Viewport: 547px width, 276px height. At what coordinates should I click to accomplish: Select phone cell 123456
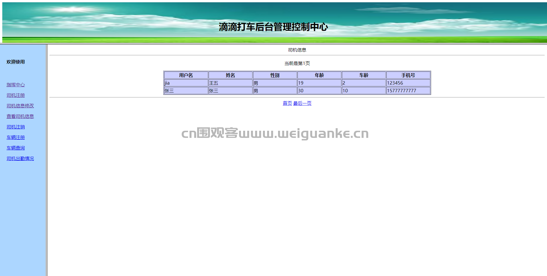(x=408, y=83)
